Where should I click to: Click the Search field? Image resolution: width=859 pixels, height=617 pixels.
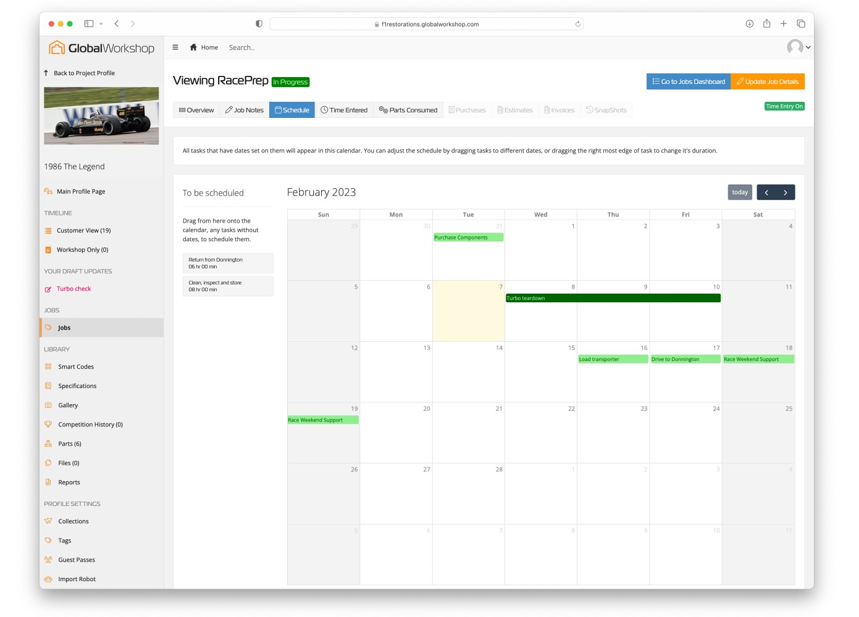241,48
